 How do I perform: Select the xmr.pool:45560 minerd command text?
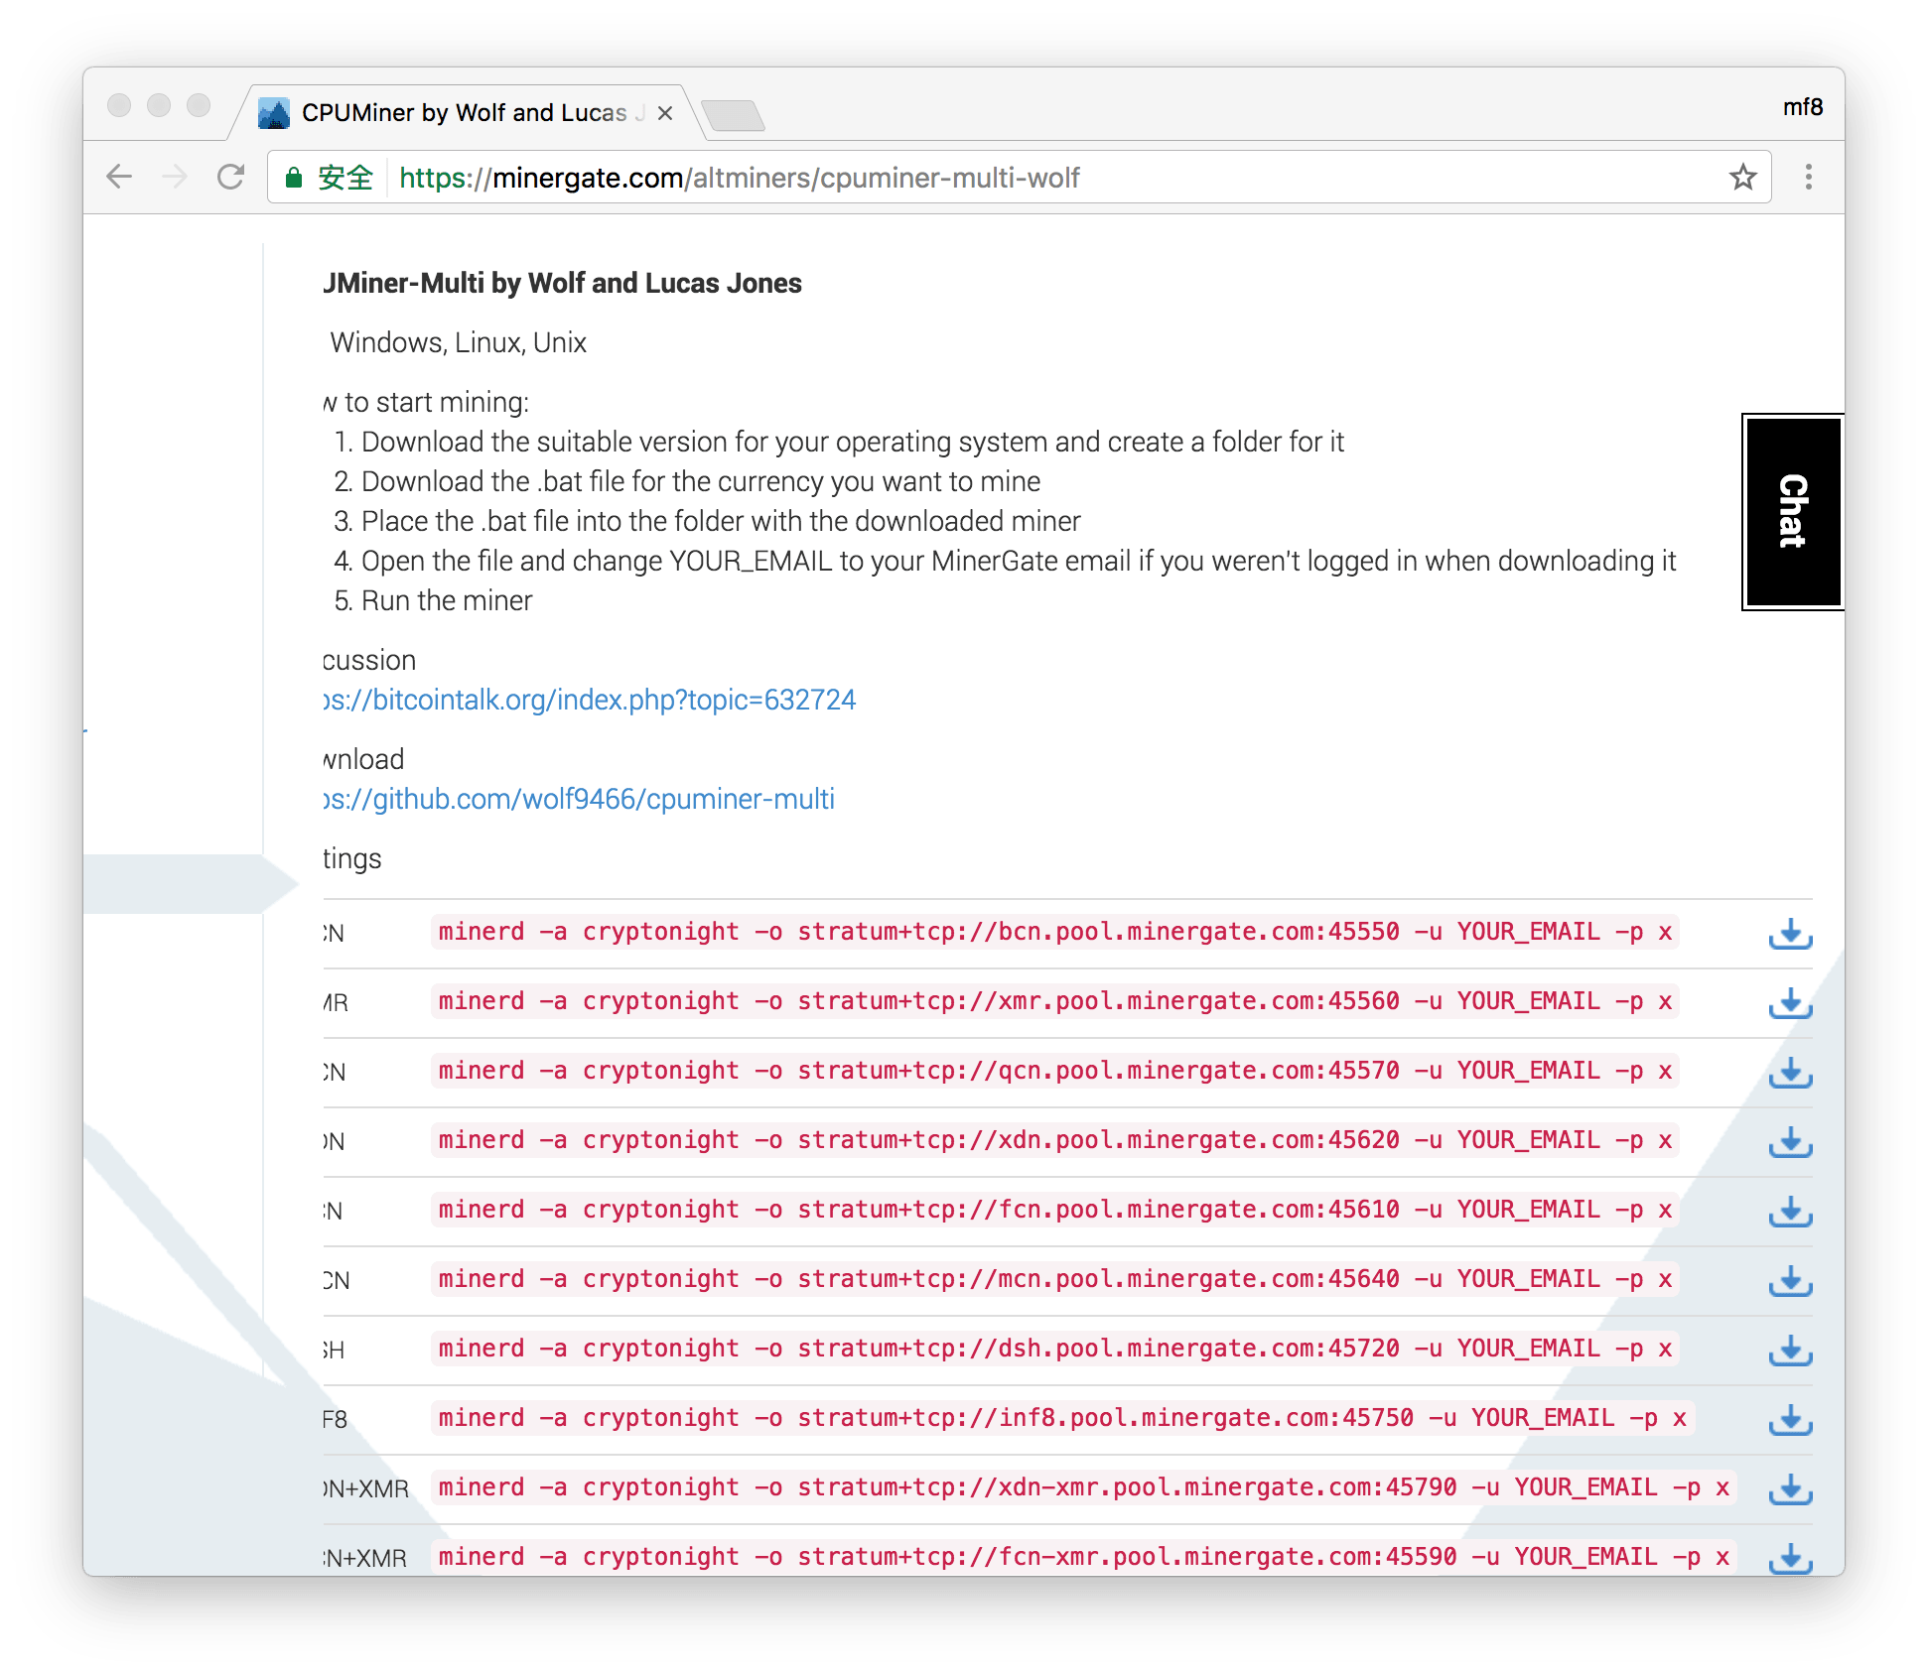(x=1054, y=1001)
